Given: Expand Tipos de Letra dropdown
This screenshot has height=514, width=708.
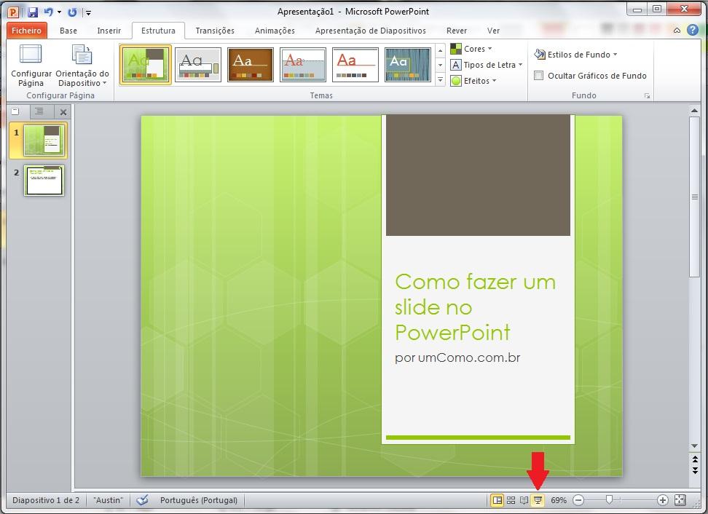Looking at the screenshot, I should [x=486, y=65].
